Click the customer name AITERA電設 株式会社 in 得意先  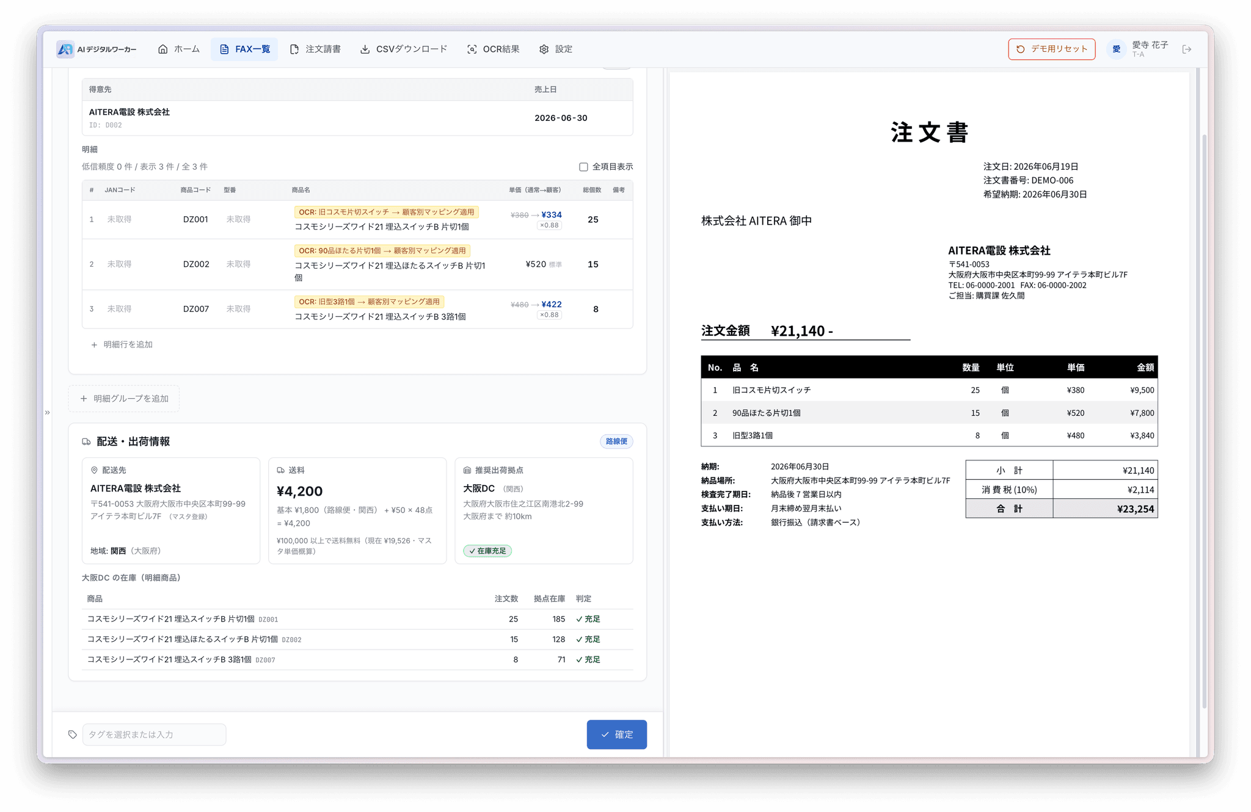[x=129, y=112]
